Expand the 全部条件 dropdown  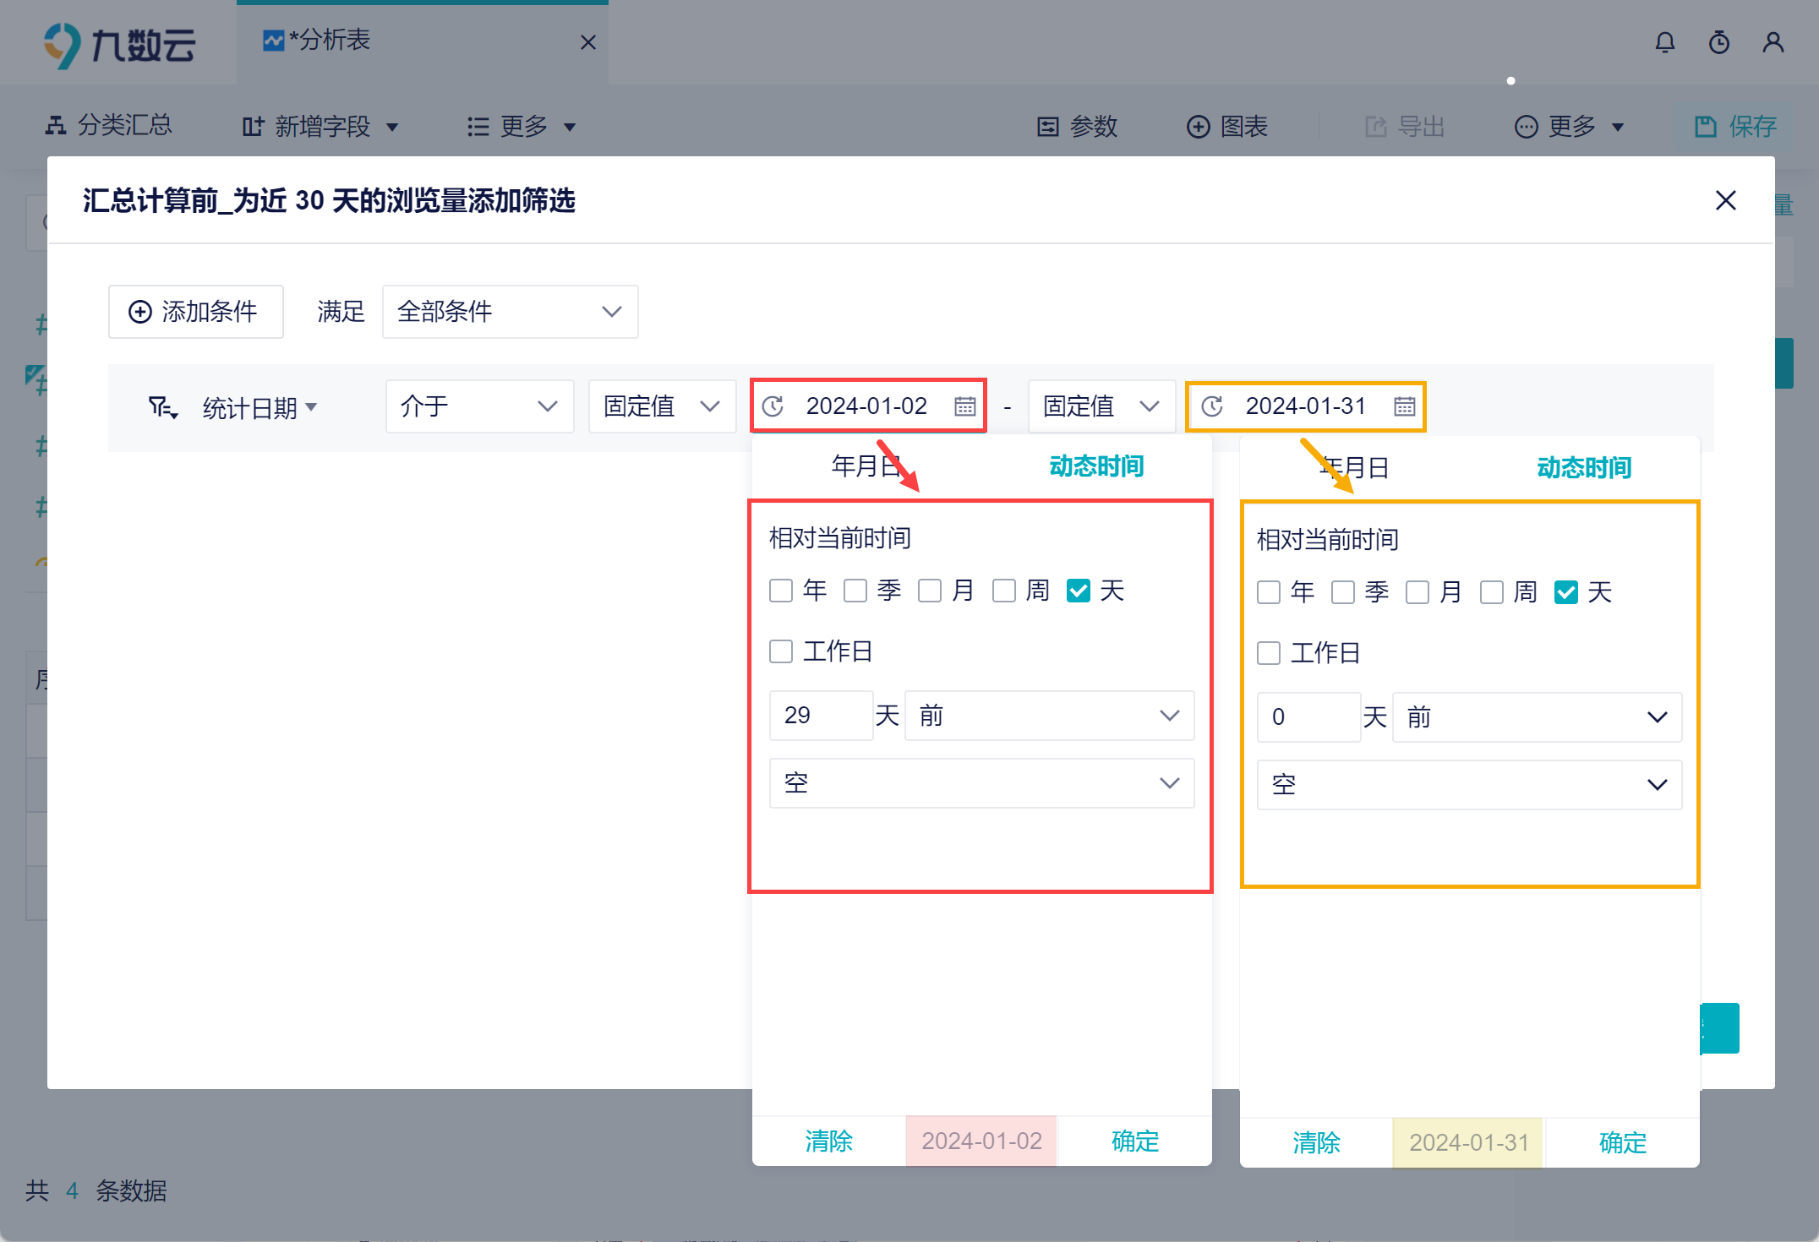510,312
